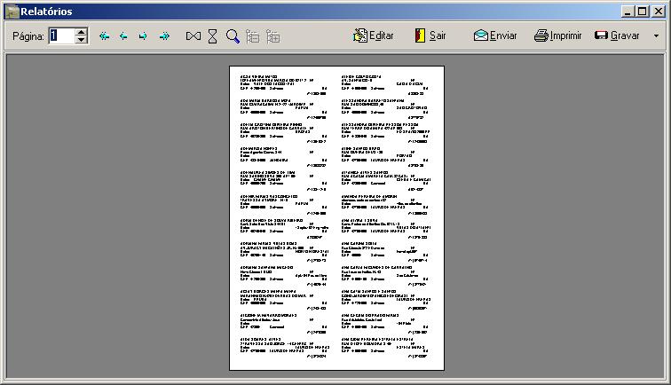Minimize the Relatórios window
Viewport: 671px width, 385px height.
point(628,12)
